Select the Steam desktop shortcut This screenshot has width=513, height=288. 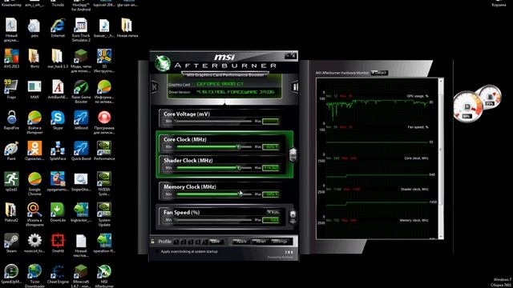pos(11,243)
